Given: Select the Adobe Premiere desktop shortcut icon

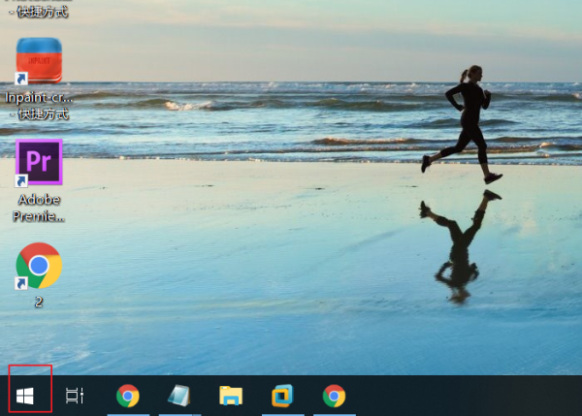Looking at the screenshot, I should [39, 162].
